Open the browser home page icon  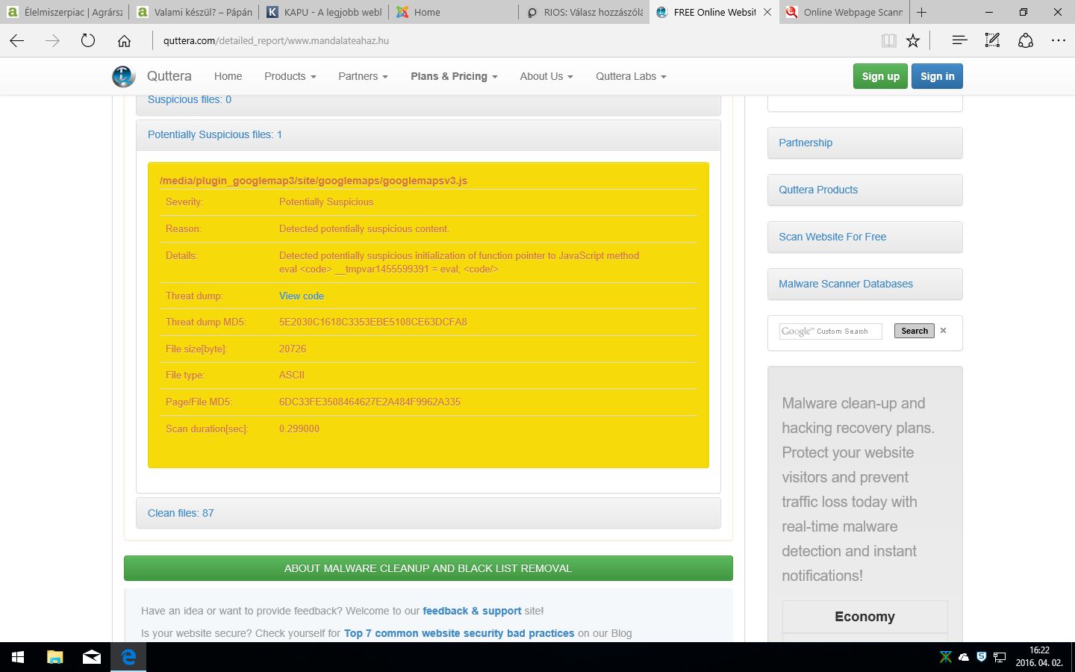(x=124, y=41)
